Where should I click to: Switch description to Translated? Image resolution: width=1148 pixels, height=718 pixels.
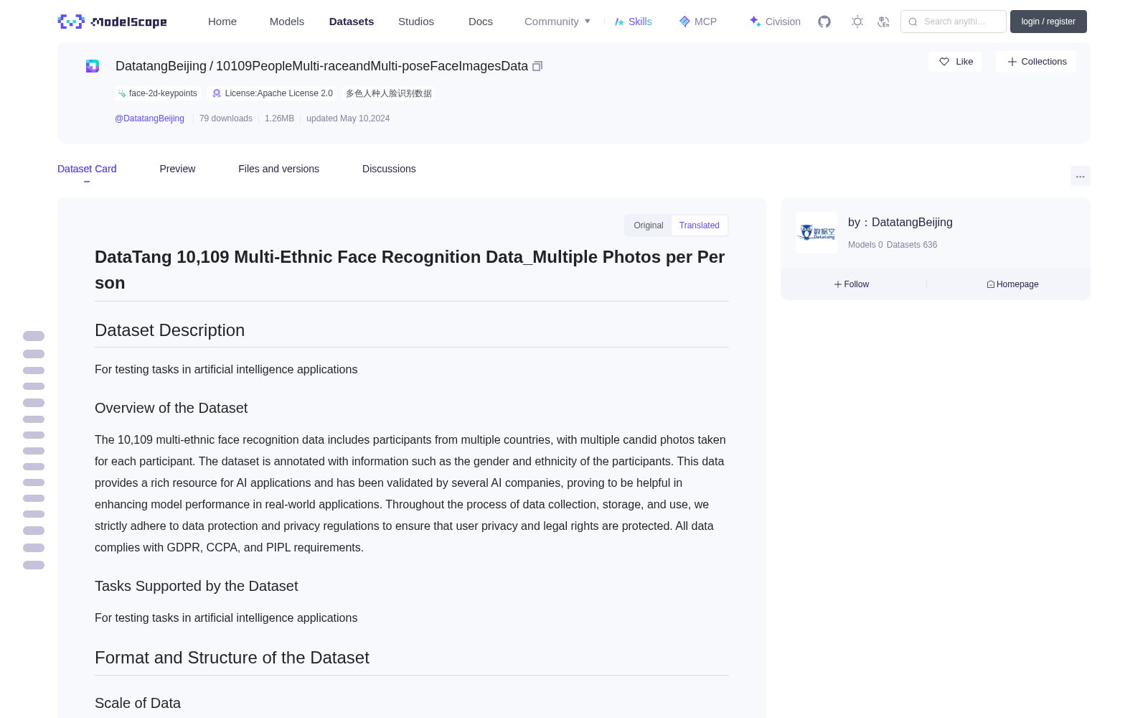coord(700,225)
